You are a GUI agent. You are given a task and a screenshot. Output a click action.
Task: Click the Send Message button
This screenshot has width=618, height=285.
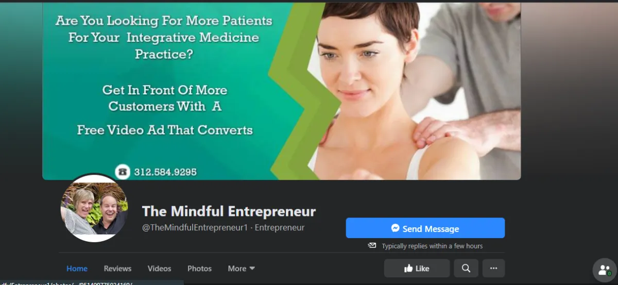pyautogui.click(x=425, y=228)
